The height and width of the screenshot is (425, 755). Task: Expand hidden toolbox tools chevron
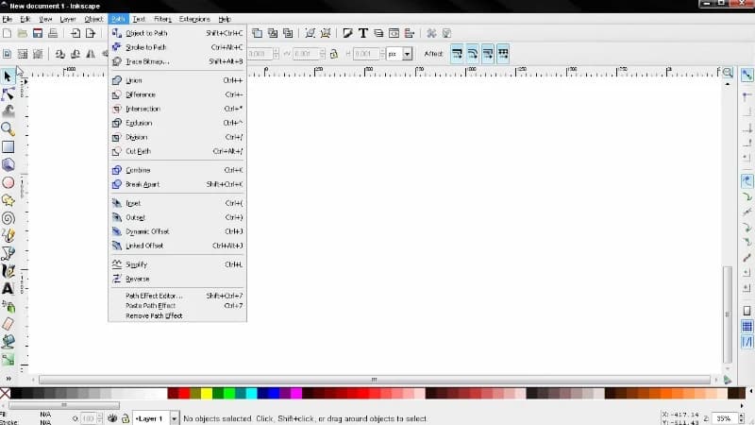coord(8,379)
